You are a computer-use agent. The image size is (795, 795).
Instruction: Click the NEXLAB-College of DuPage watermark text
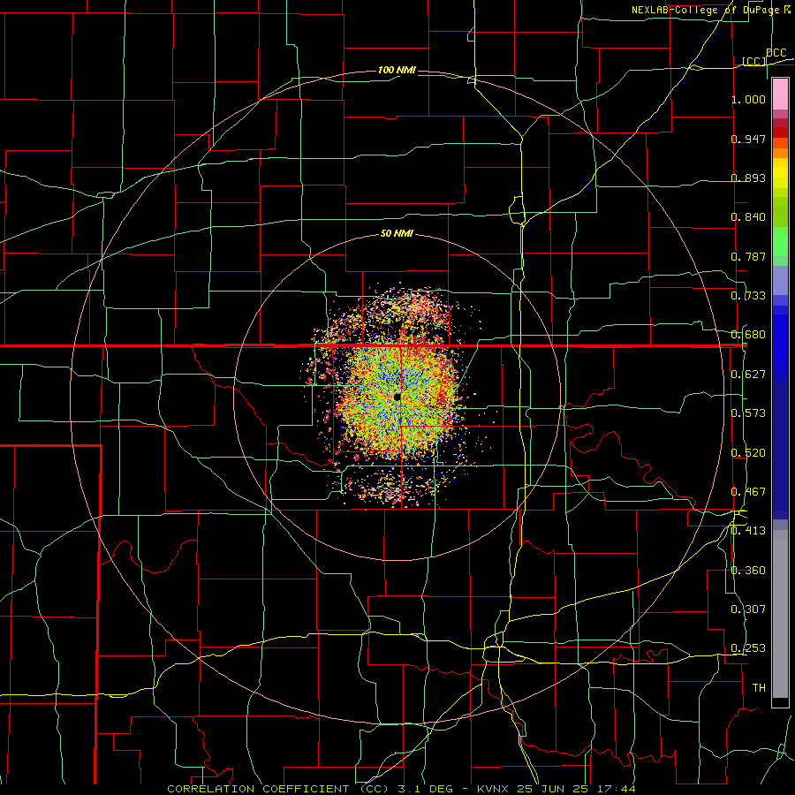click(710, 10)
